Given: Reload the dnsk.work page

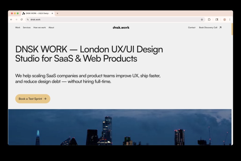Looking at the screenshot, I should click(21, 19).
